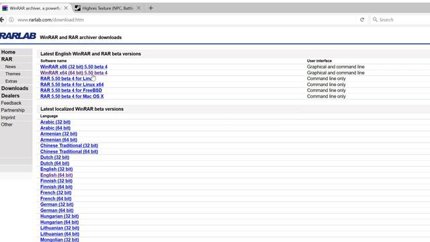Image resolution: width=430 pixels, height=242 pixels.
Task: Go to Home in sidebar
Action: [8, 52]
